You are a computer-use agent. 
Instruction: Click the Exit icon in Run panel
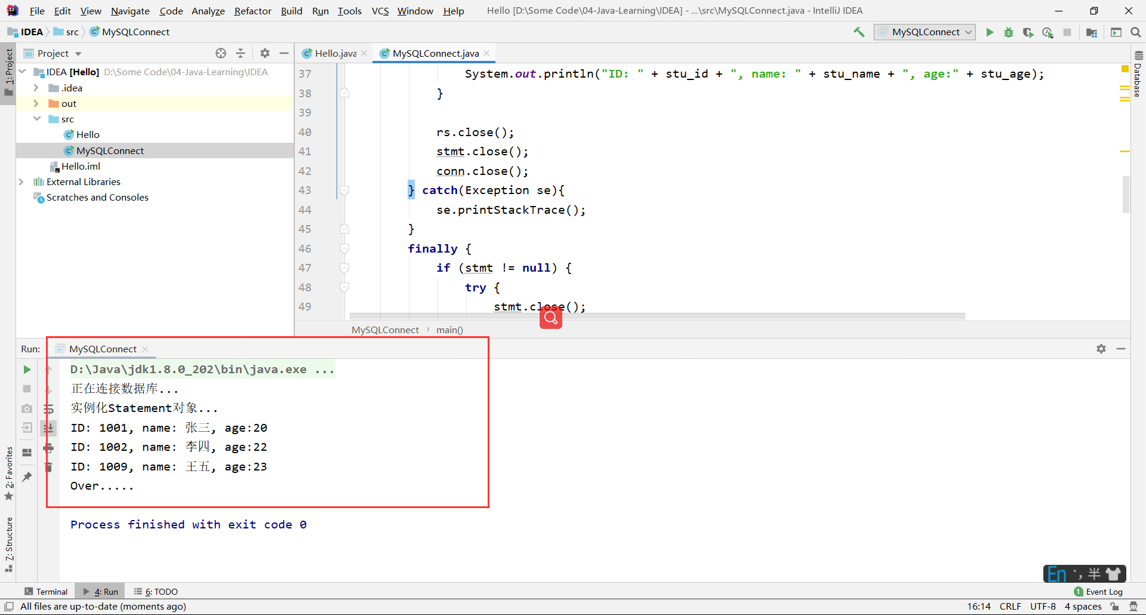click(x=27, y=428)
